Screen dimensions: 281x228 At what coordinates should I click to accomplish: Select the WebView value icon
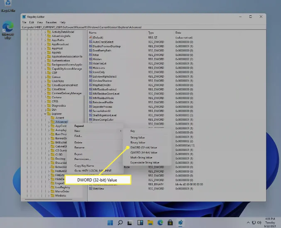click(x=90, y=188)
